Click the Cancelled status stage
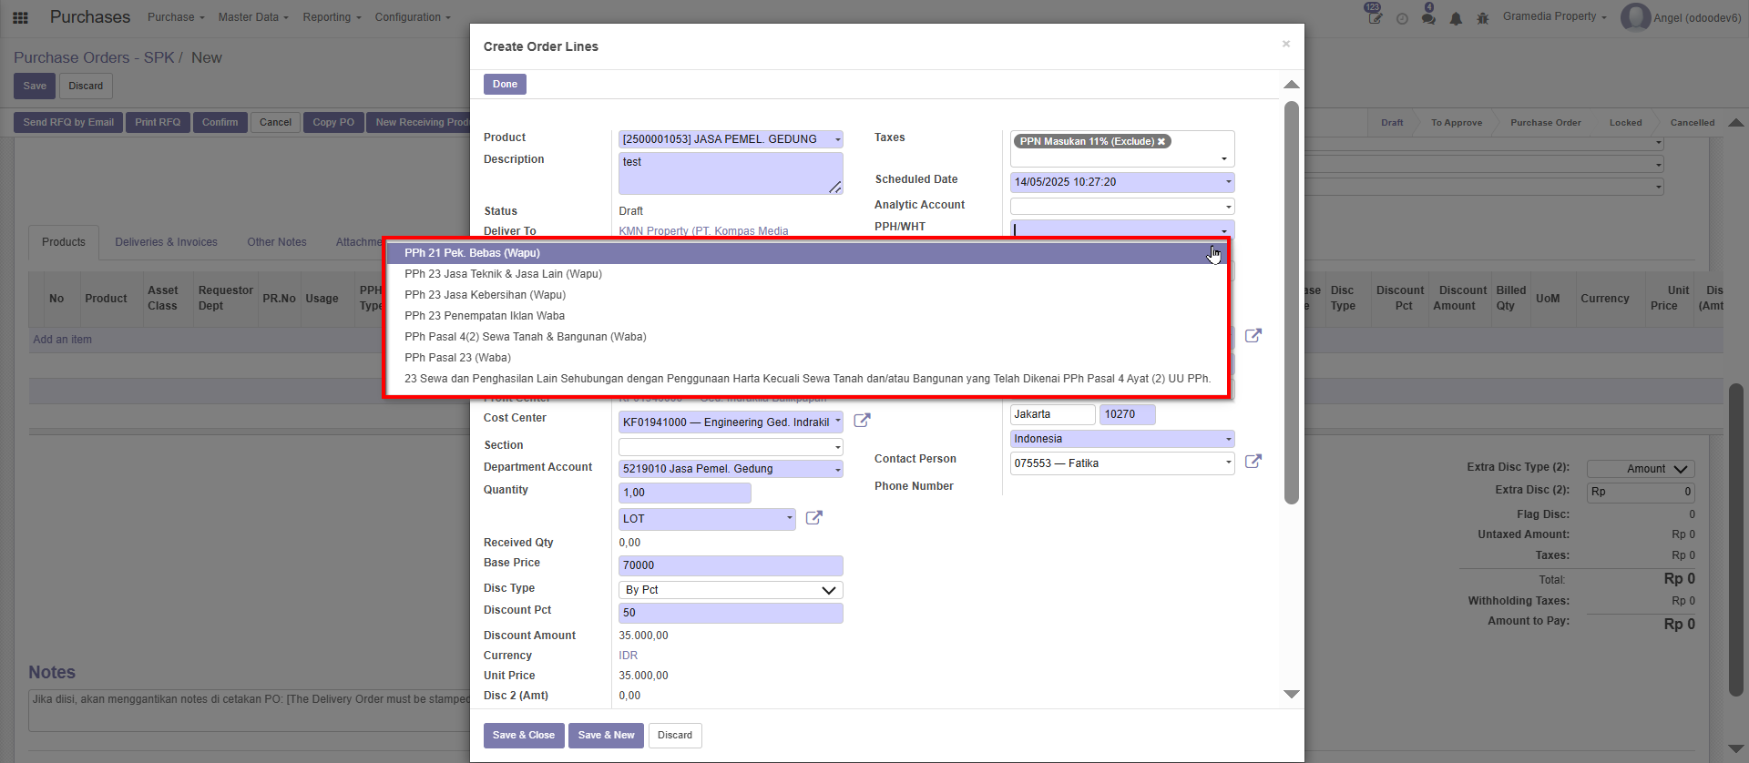Image resolution: width=1749 pixels, height=763 pixels. tap(1693, 123)
